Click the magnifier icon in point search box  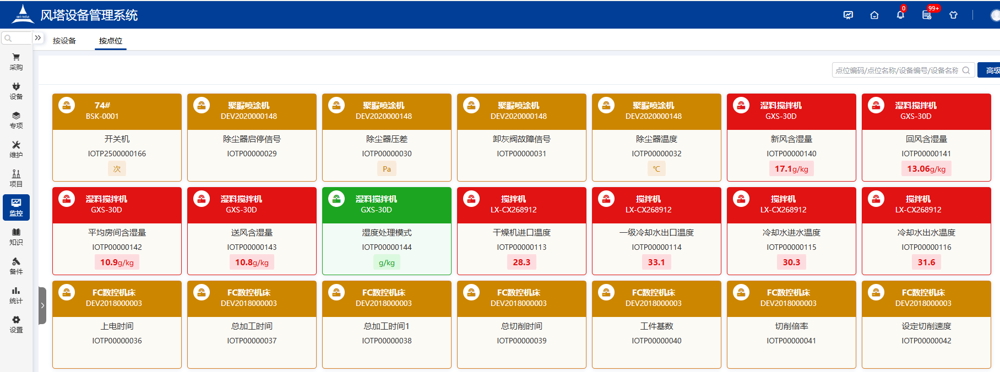[x=966, y=70]
